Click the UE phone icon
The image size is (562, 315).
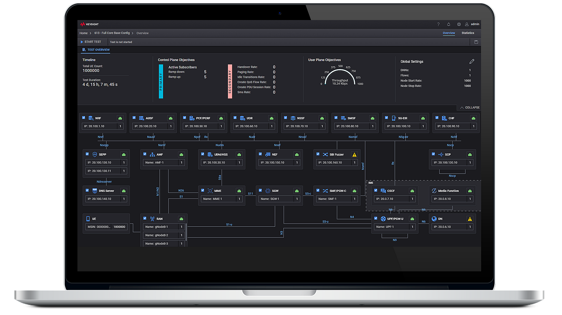tap(88, 219)
